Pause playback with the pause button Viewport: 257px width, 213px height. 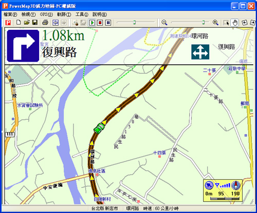pyautogui.click(x=108, y=23)
